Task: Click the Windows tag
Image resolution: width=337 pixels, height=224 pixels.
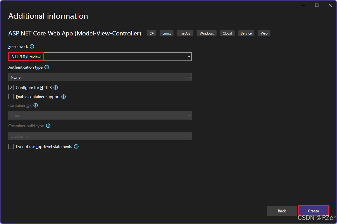Action: pyautogui.click(x=207, y=33)
